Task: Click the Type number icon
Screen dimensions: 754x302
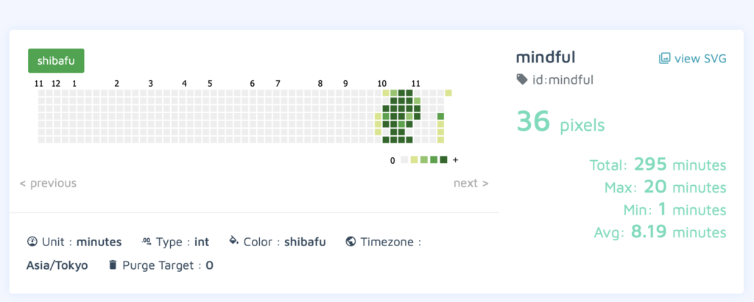Action: (x=147, y=241)
